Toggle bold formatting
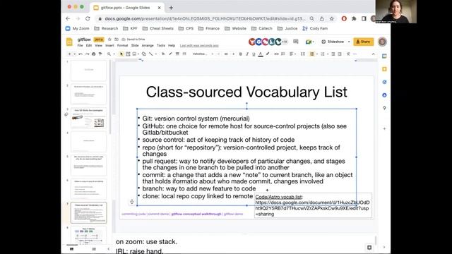The width and height of the screenshot is (452, 254). [x=241, y=54]
